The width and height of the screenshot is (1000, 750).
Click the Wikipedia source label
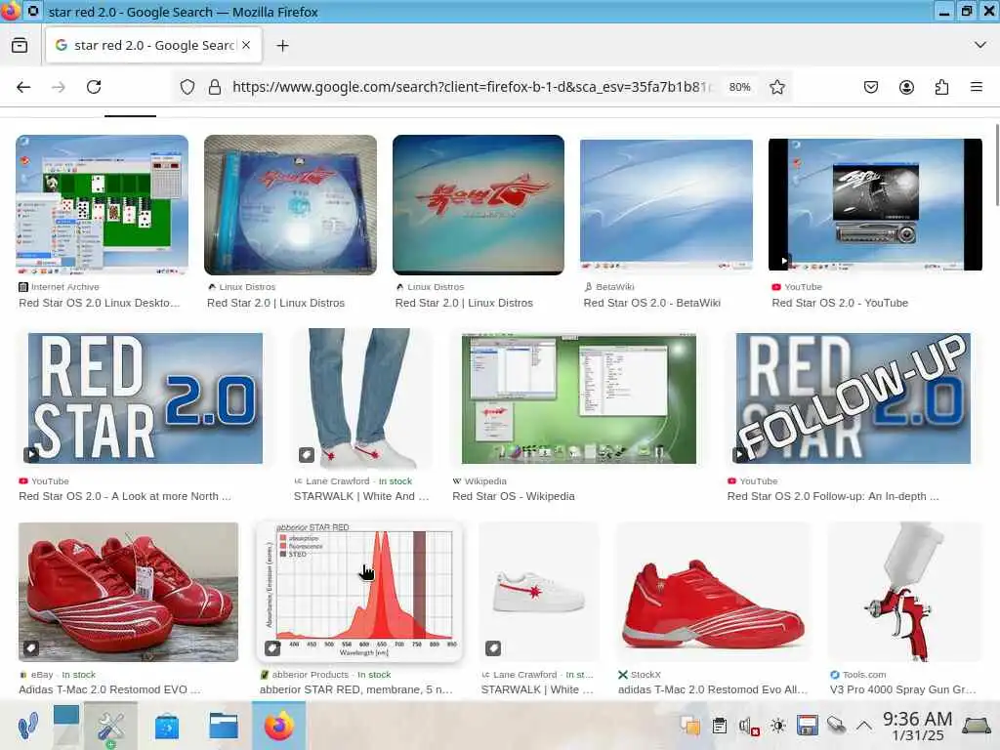pos(485,480)
